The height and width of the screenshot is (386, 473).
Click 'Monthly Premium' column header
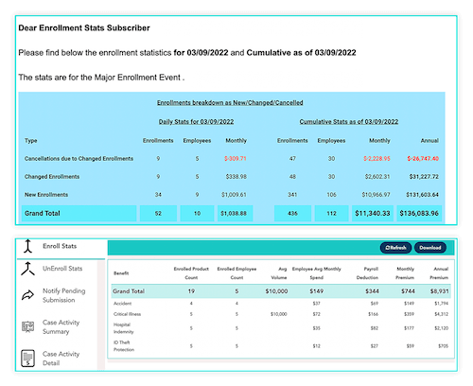pos(405,273)
